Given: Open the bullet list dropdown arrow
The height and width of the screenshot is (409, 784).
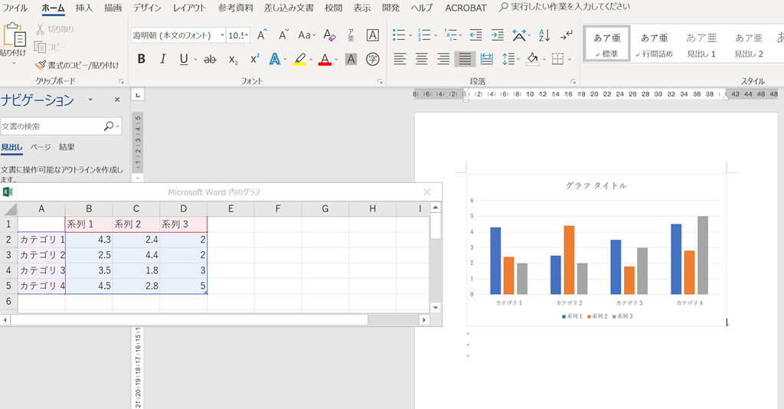Looking at the screenshot, I should point(411,35).
